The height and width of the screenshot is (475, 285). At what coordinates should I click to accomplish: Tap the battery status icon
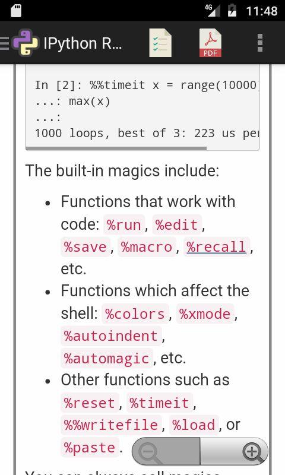(x=232, y=10)
